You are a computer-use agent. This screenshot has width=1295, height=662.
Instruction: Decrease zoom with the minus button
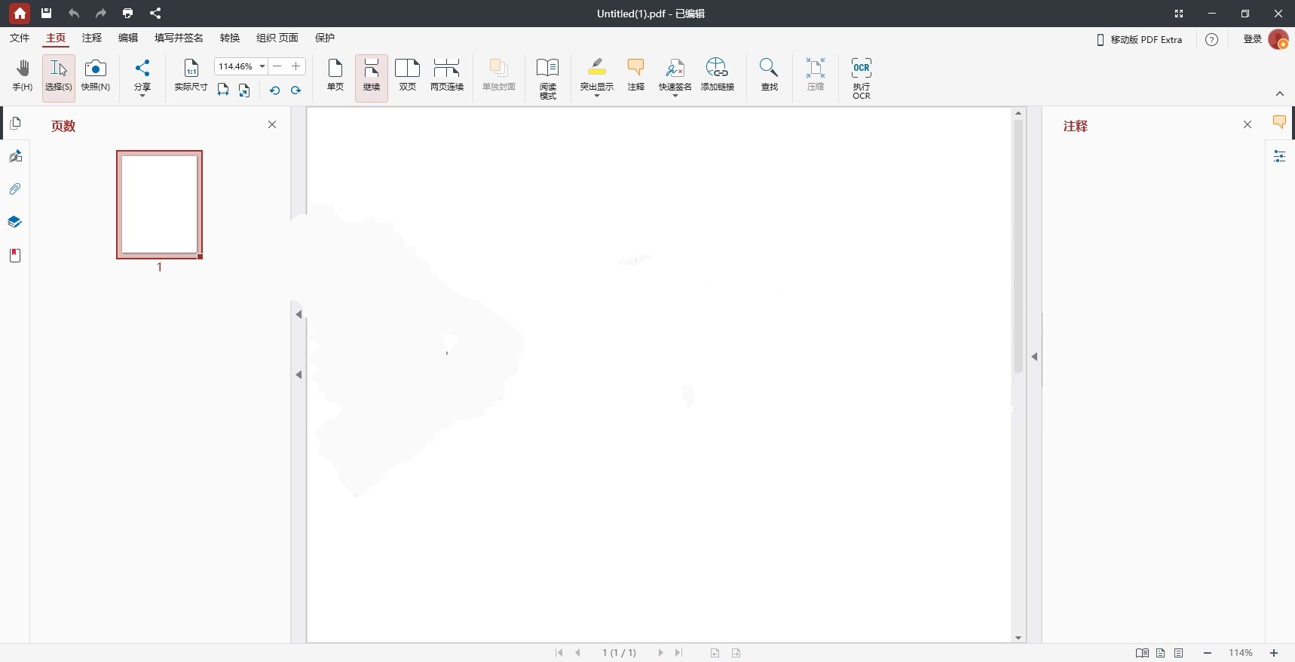click(x=277, y=66)
